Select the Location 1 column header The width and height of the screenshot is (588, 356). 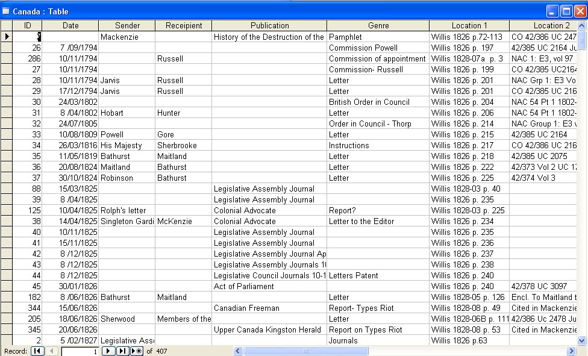tap(469, 25)
